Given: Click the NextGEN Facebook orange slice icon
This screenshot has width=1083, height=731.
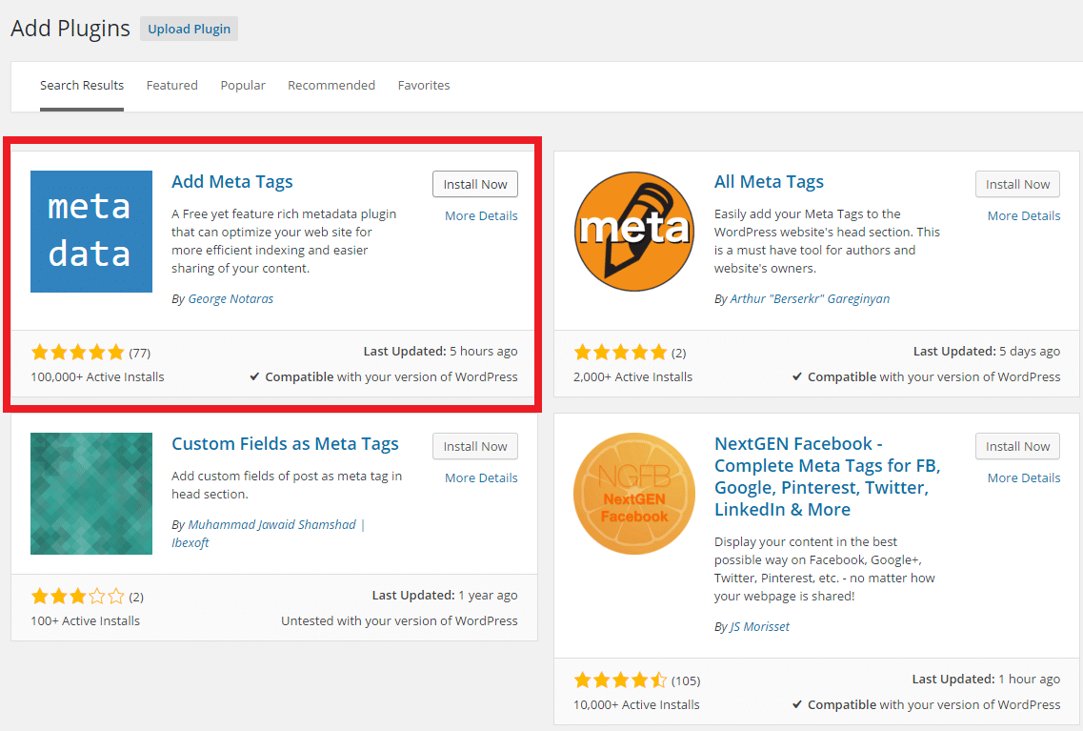Looking at the screenshot, I should (x=634, y=494).
